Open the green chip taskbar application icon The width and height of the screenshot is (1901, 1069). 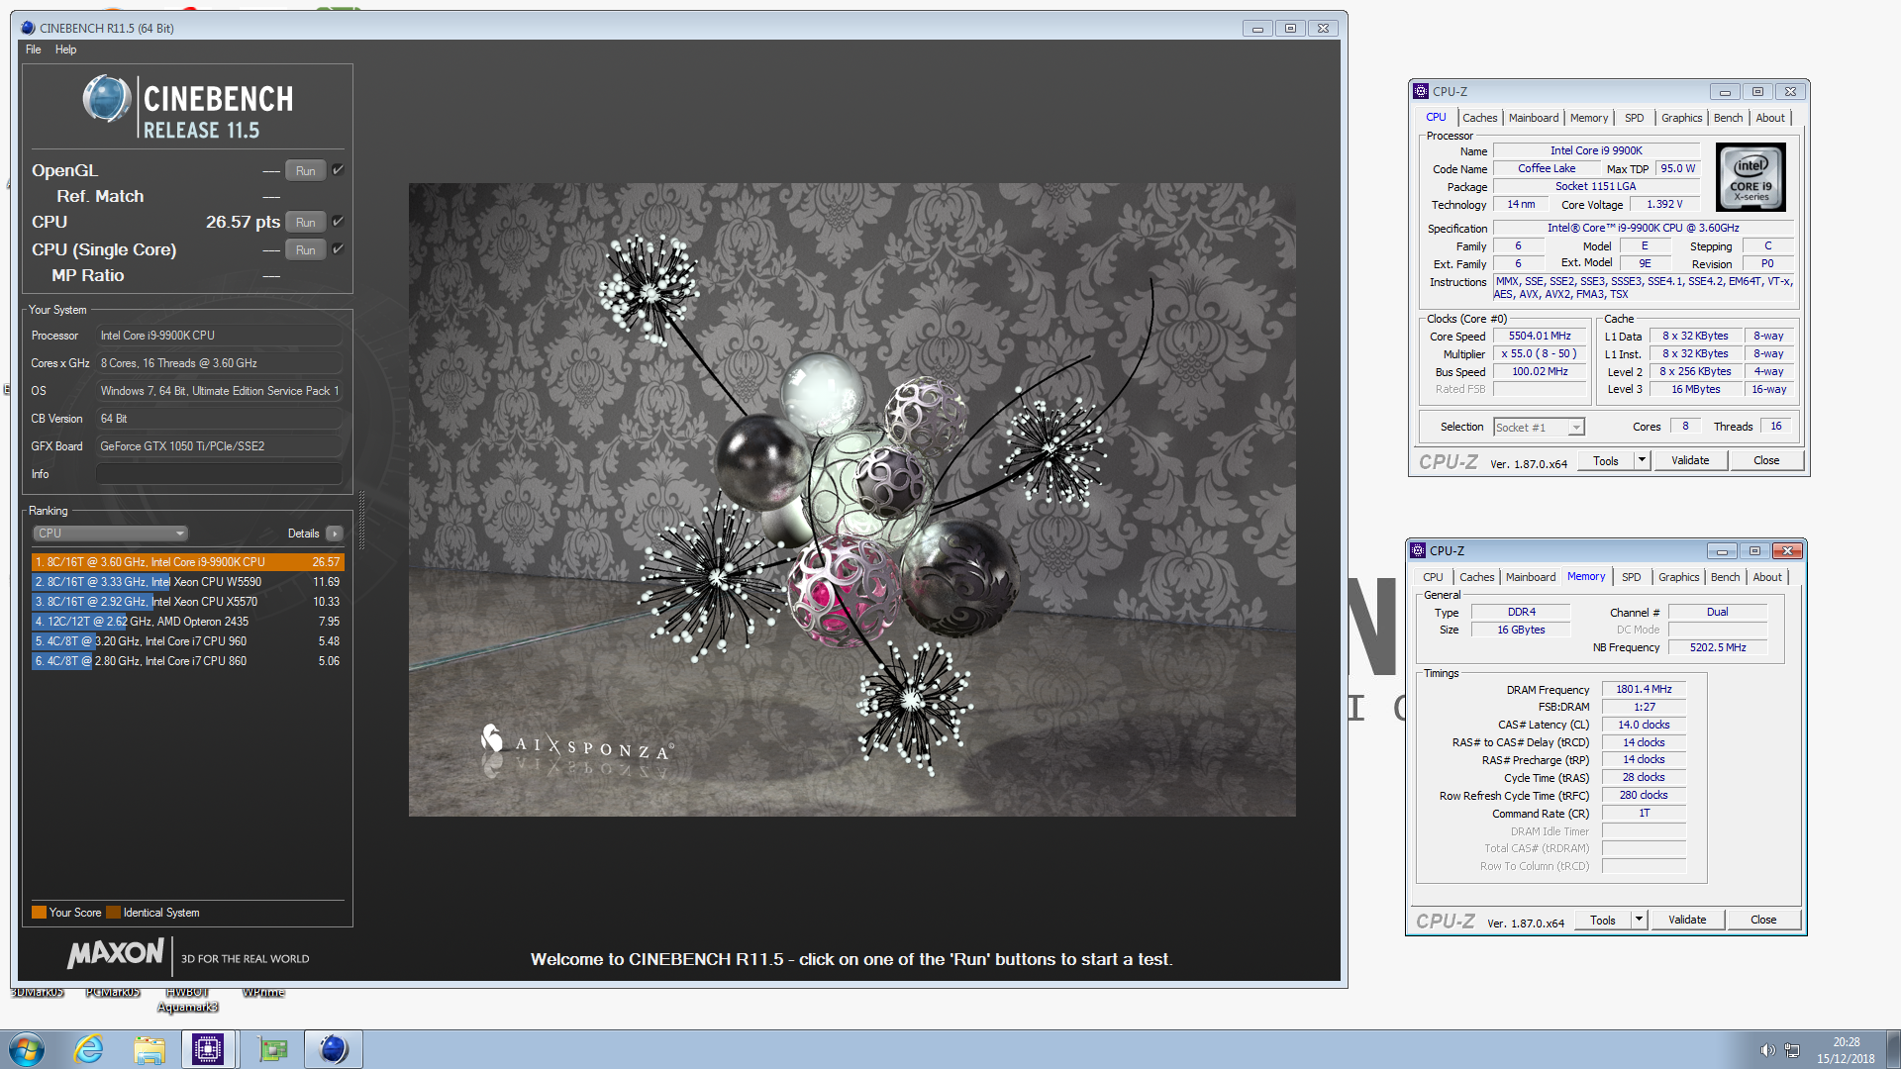tap(272, 1049)
